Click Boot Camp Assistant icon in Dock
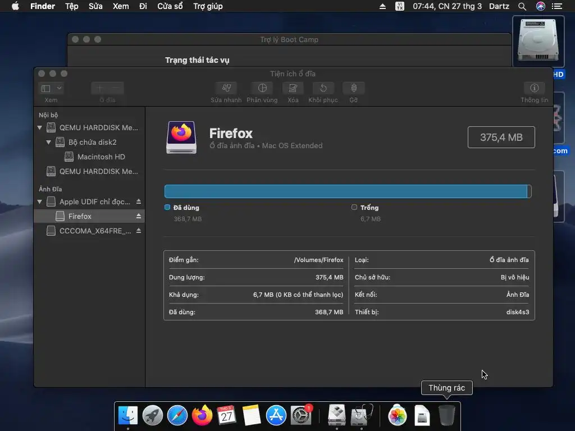The image size is (575, 431). pyautogui.click(x=337, y=415)
